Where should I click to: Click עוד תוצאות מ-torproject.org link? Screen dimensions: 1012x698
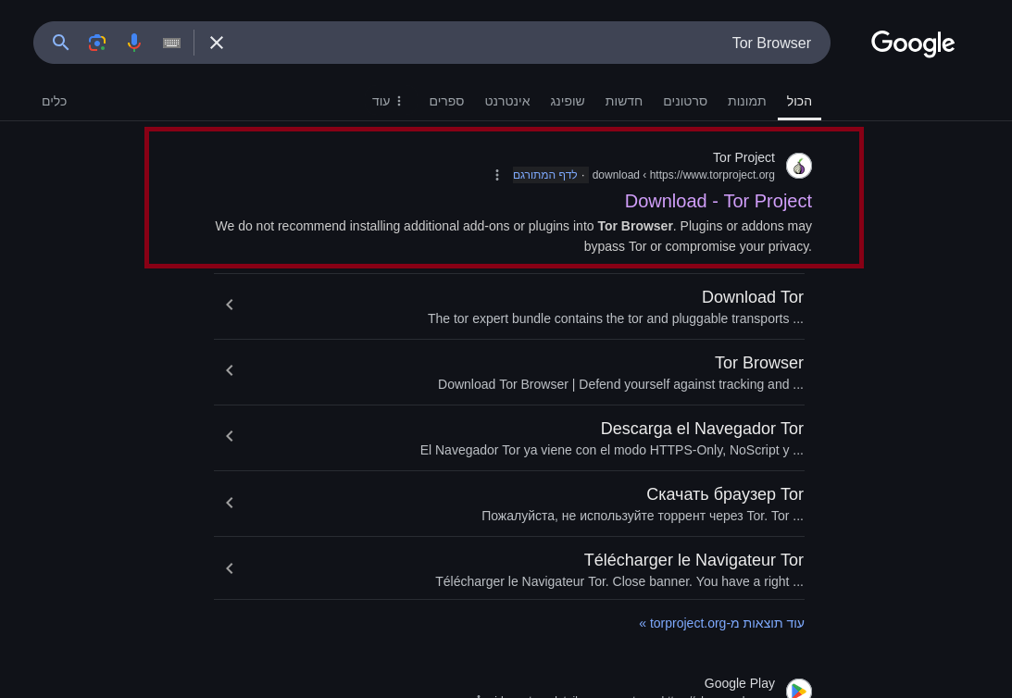coord(721,623)
